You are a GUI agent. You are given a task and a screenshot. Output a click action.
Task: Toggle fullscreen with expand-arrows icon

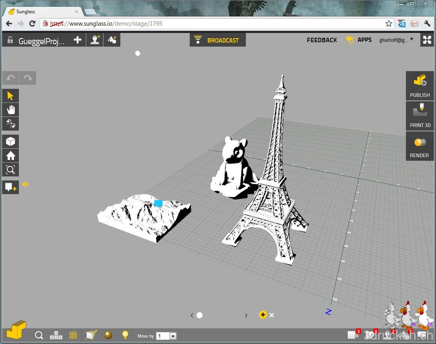click(x=427, y=40)
